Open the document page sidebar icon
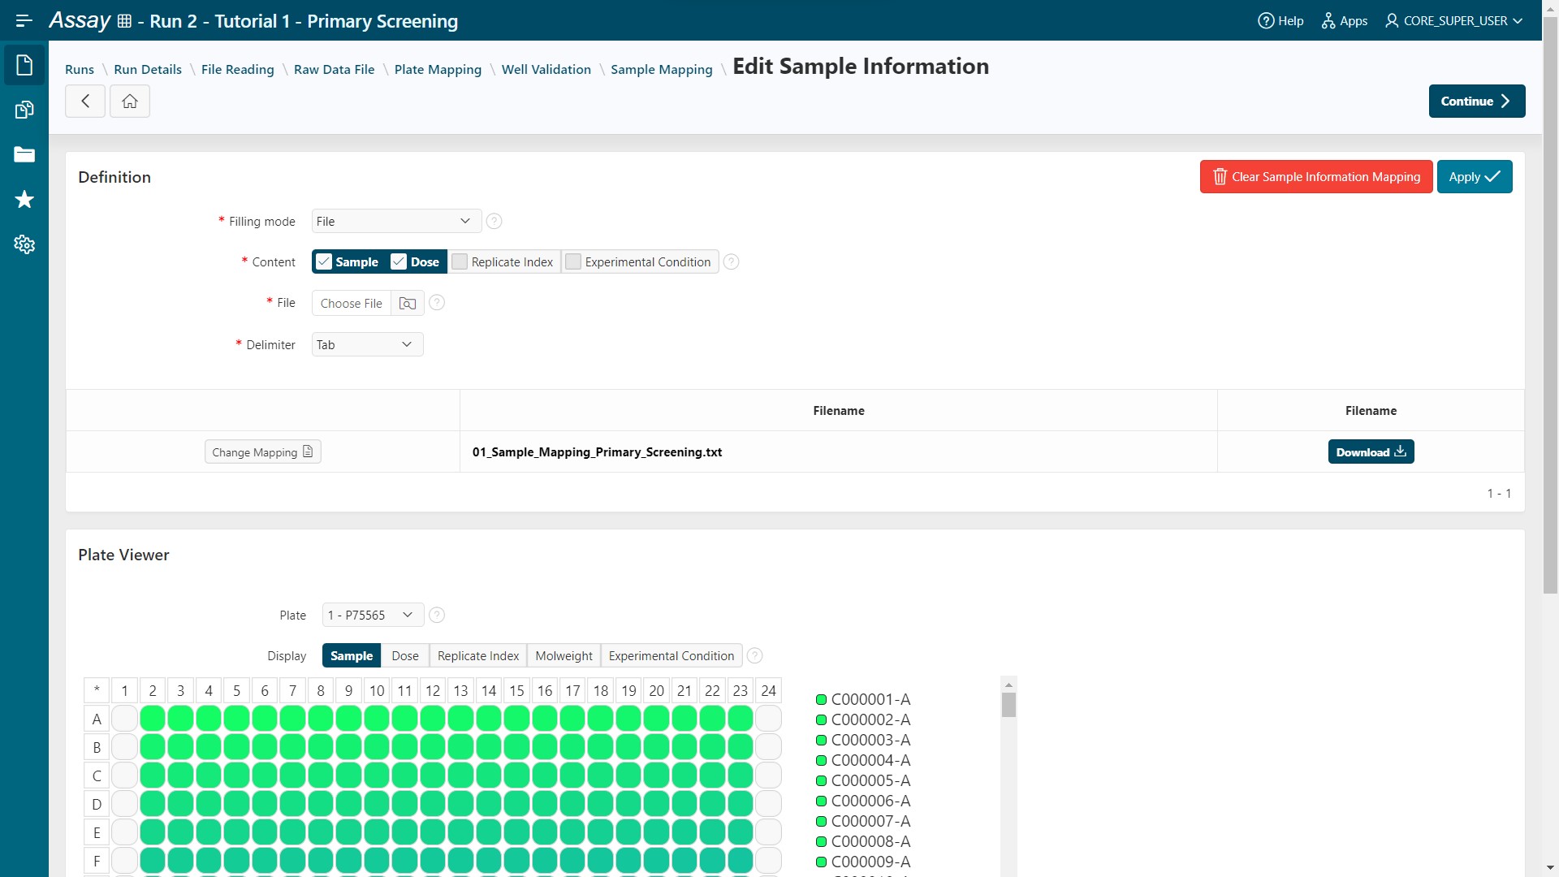 (x=24, y=65)
